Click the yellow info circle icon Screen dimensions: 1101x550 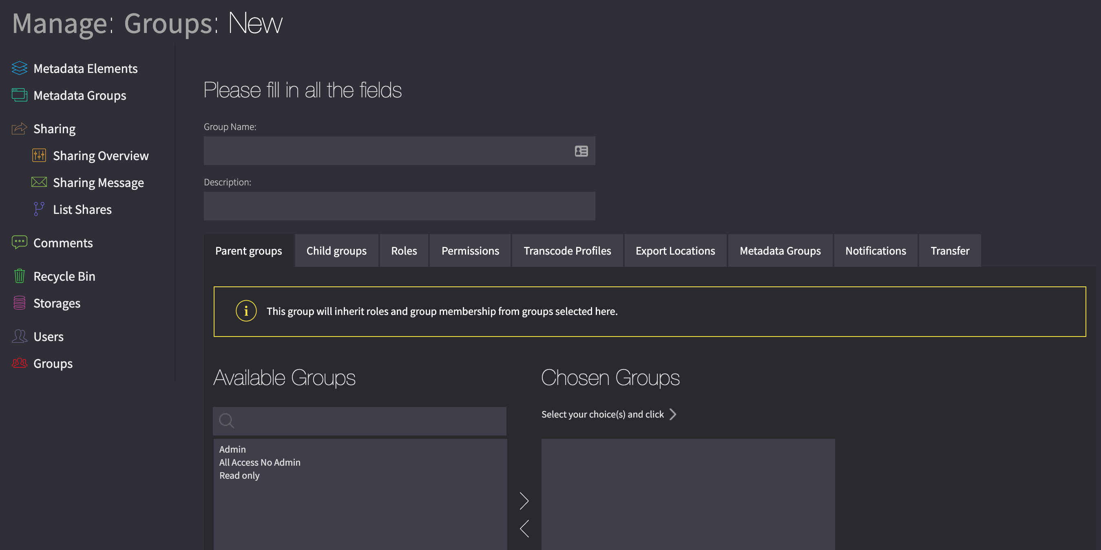pyautogui.click(x=246, y=311)
